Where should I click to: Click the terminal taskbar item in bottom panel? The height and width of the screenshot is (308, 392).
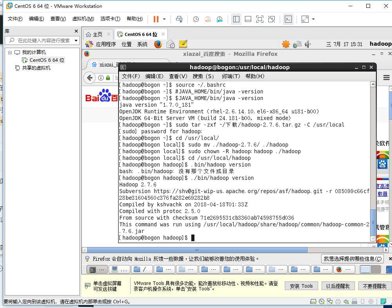click(97, 270)
